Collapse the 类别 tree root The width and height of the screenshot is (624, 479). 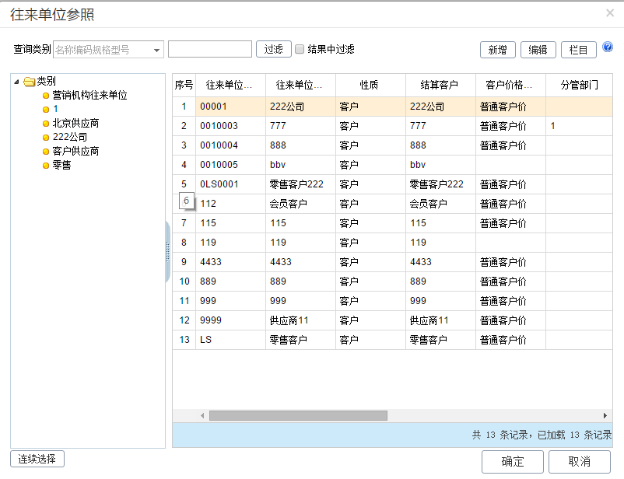[x=17, y=81]
